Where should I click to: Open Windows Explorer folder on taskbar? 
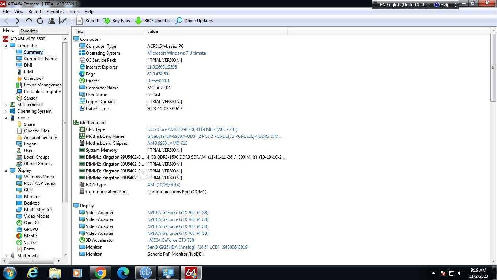[x=55, y=273]
